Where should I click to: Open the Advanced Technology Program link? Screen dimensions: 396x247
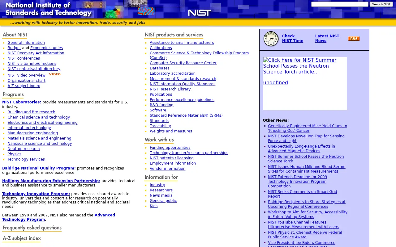58,217
